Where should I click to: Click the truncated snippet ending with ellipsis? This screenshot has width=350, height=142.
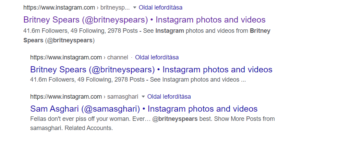pos(138,80)
